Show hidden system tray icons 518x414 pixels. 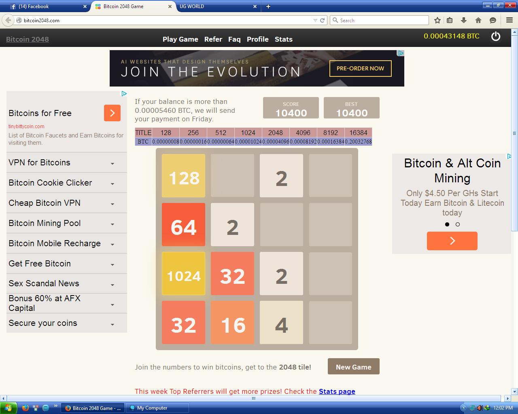[x=464, y=408]
